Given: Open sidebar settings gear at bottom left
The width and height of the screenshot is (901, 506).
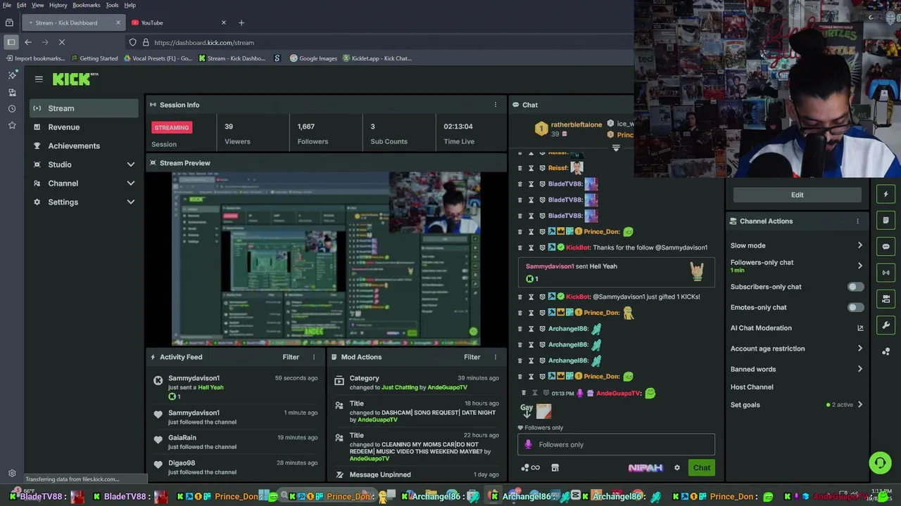Looking at the screenshot, I should [x=12, y=474].
